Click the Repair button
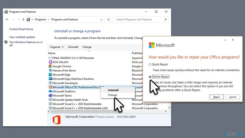245x138 pixels. [216, 97]
